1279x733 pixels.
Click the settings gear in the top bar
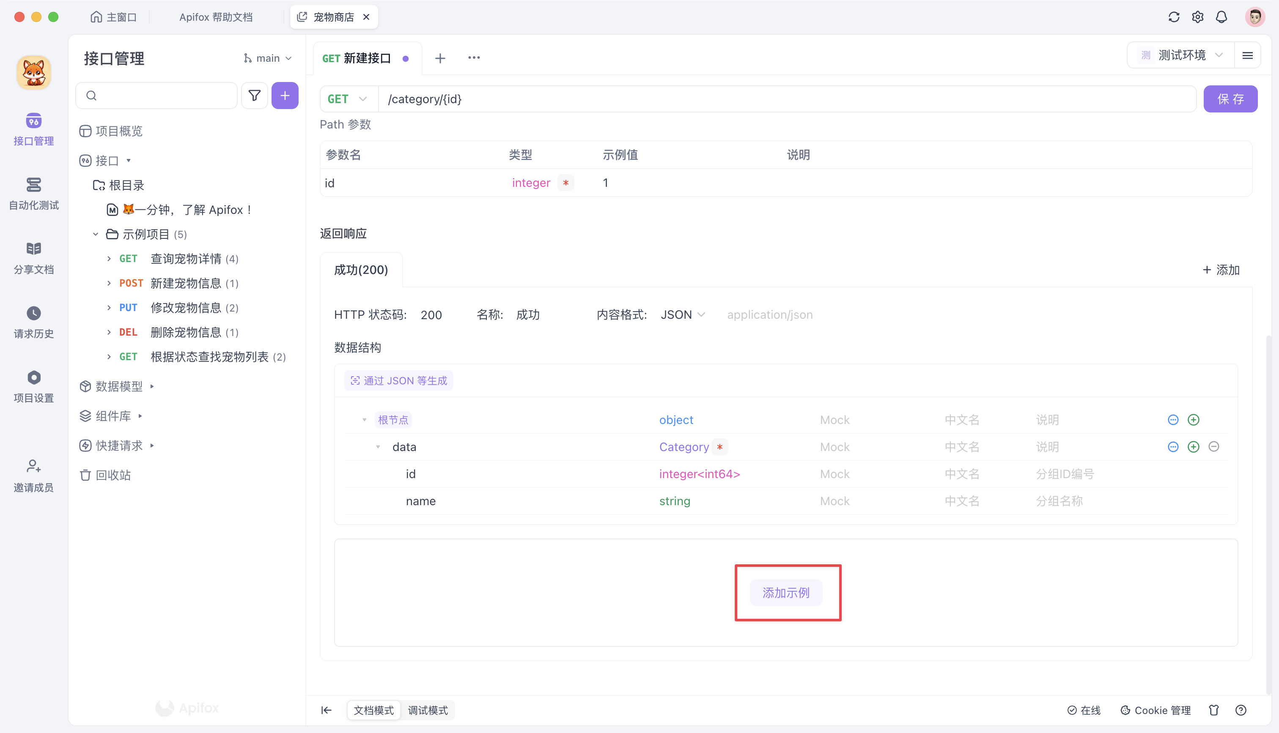[x=1198, y=16]
